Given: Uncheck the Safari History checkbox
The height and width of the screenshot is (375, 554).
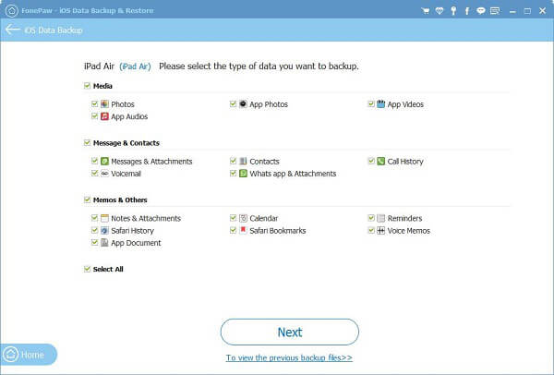Looking at the screenshot, I should [x=94, y=230].
